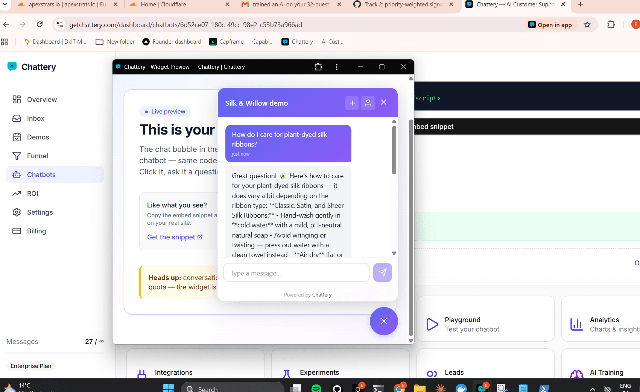Open the Leads card
Screen dimensions: 640x392
(x=485, y=364)
